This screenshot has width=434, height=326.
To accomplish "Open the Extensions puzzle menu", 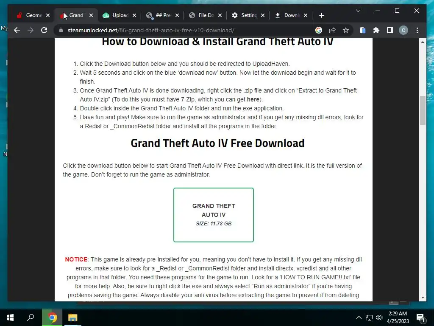I will pos(376,30).
